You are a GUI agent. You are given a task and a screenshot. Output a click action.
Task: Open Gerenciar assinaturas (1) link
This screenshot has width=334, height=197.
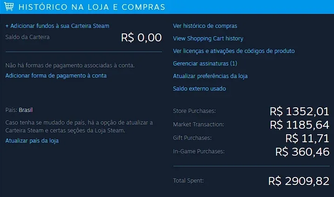205,64
